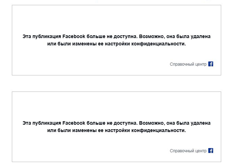Viewport: 232px width, 168px height.
Task: Click the word Facebook in the top message
Action: [74, 36]
